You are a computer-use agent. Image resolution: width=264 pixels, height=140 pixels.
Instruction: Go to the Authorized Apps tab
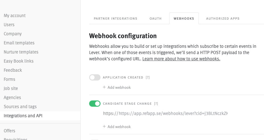tap(223, 18)
